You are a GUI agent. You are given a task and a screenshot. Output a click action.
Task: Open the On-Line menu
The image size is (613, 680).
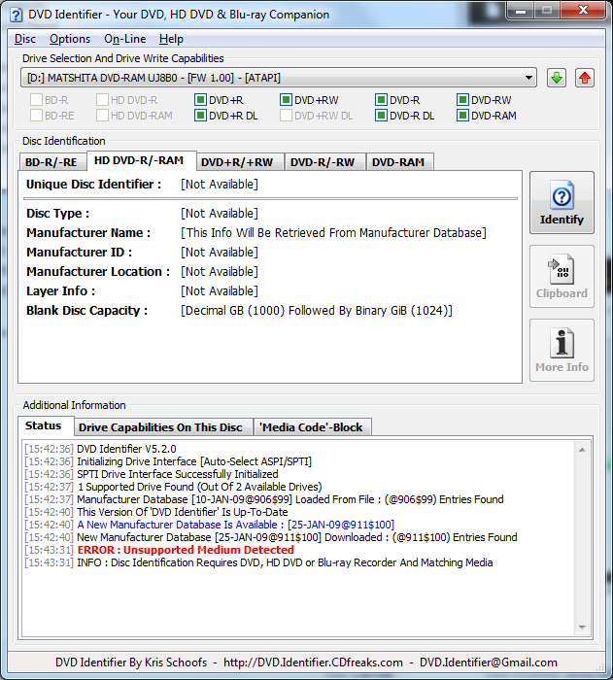click(125, 39)
